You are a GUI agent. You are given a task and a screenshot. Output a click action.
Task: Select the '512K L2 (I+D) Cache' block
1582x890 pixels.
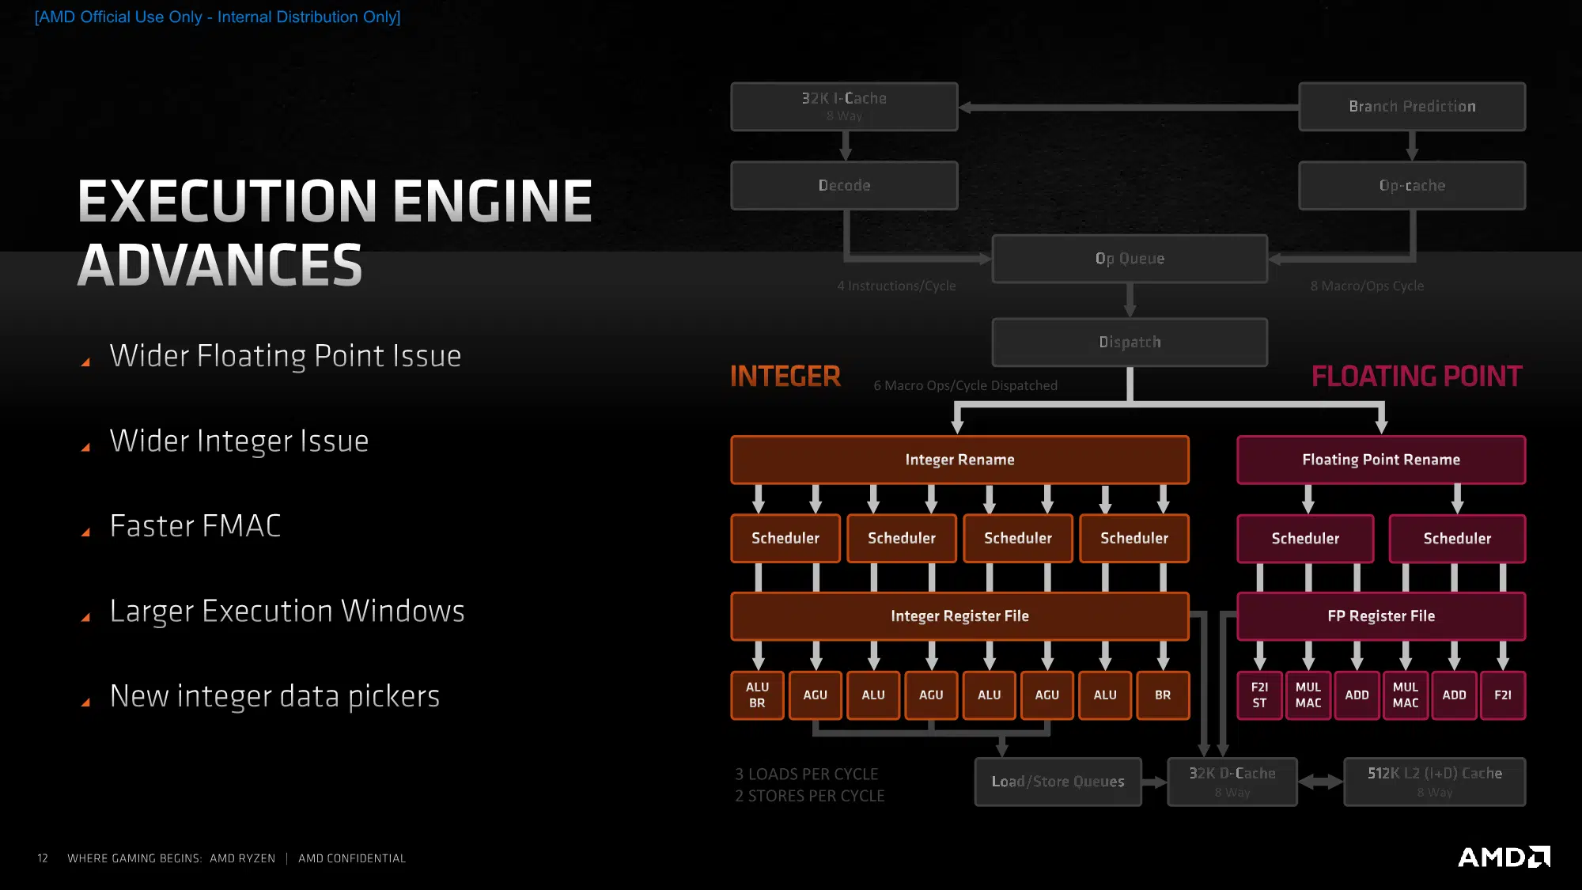point(1434,782)
